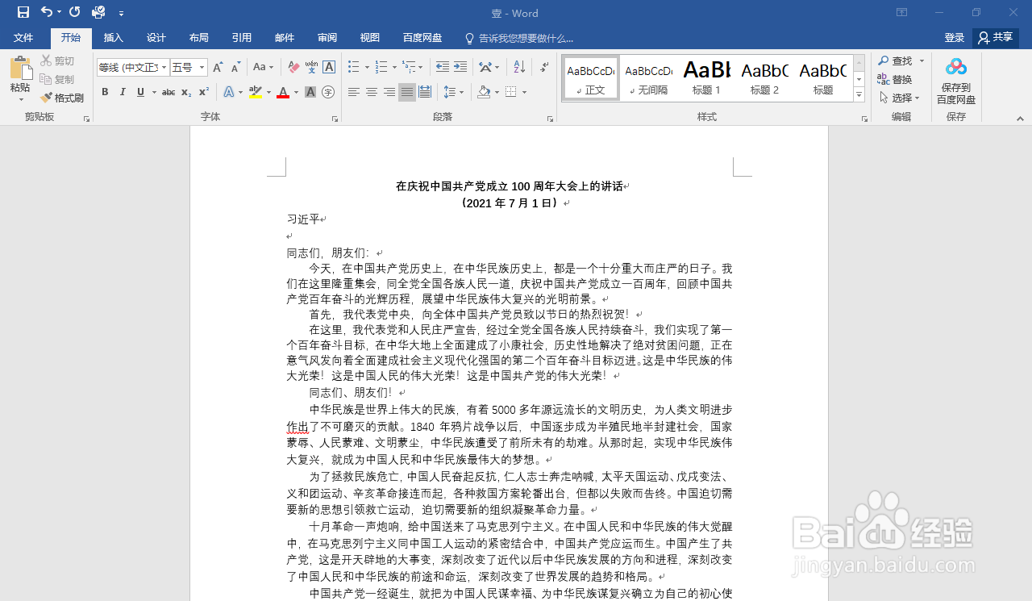Switch to the 审阅 tab
The image size is (1032, 601).
327,38
